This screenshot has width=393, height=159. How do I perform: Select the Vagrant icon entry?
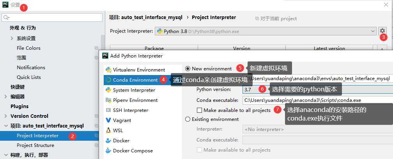pos(108,120)
